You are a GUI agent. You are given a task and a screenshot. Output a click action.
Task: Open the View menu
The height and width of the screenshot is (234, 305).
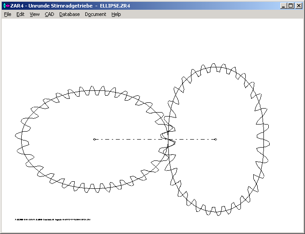pyautogui.click(x=34, y=14)
